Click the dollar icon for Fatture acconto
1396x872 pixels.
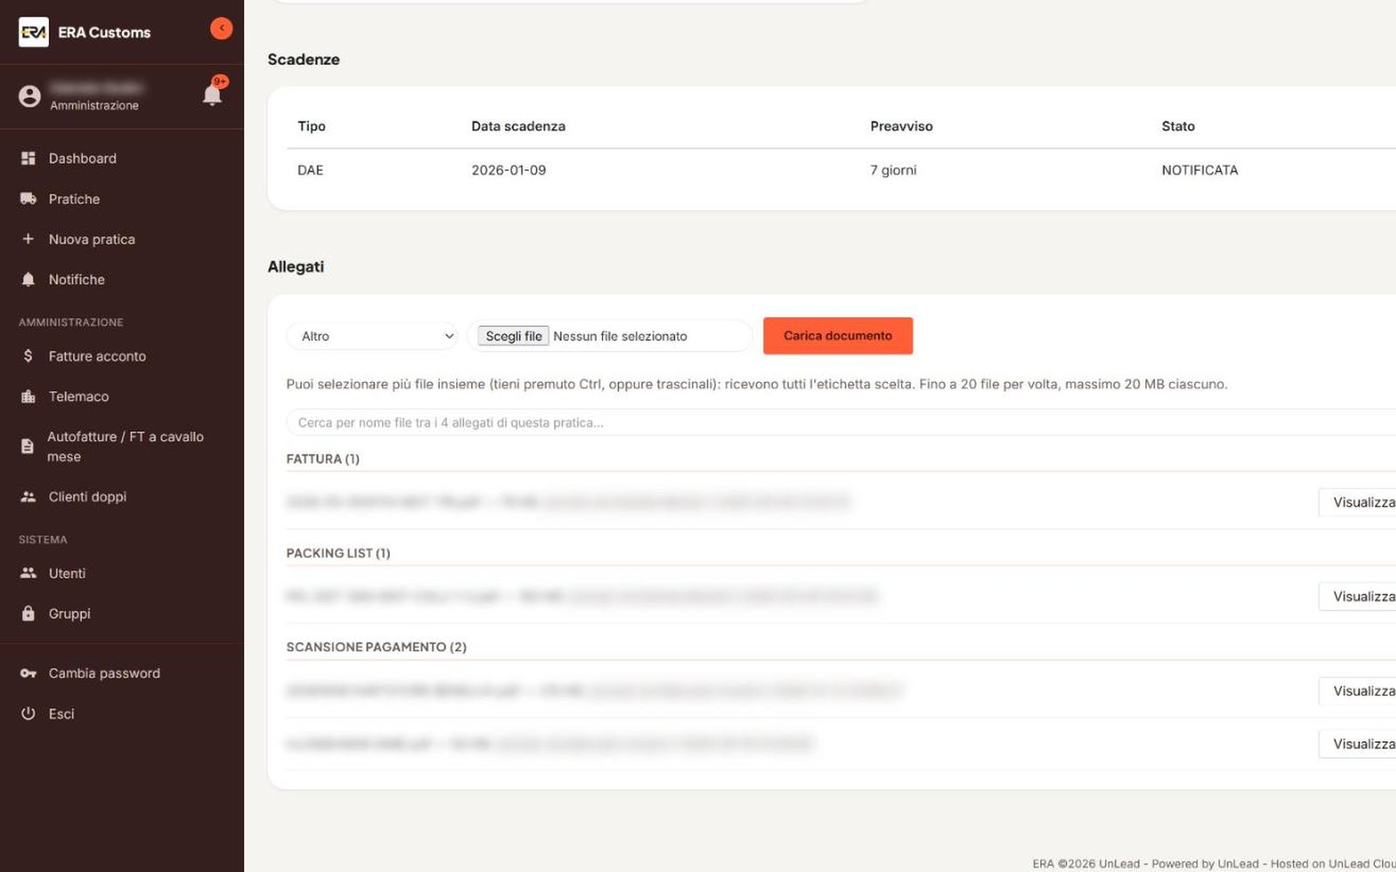[x=28, y=356]
